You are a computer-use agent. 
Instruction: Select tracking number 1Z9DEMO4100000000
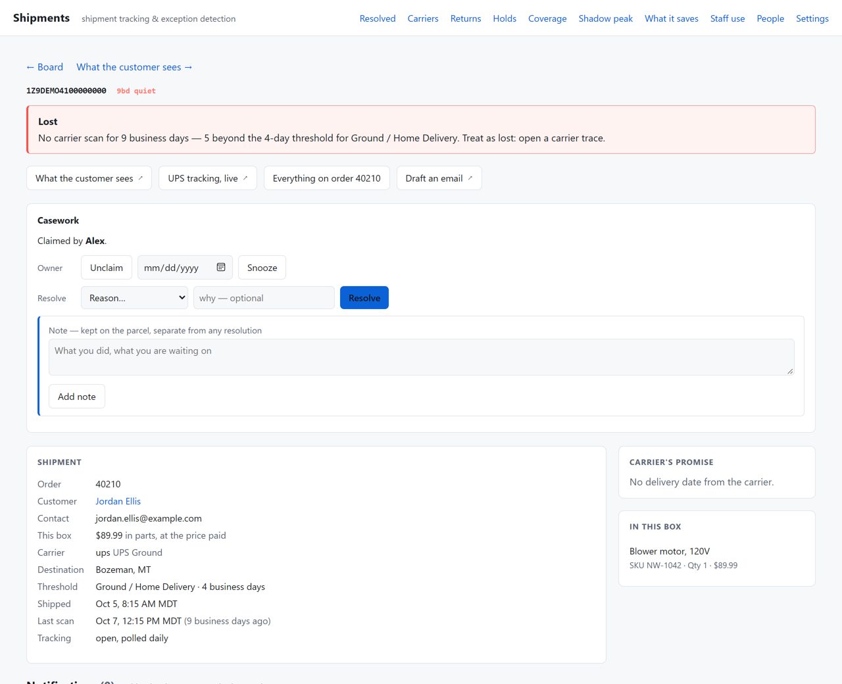coord(66,91)
